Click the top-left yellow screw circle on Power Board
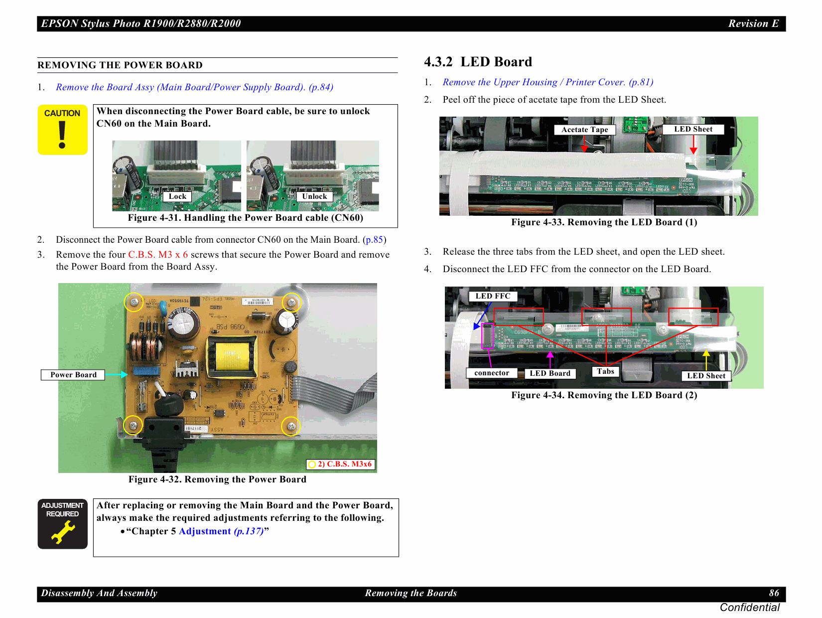This screenshot has width=822, height=618. (x=134, y=302)
